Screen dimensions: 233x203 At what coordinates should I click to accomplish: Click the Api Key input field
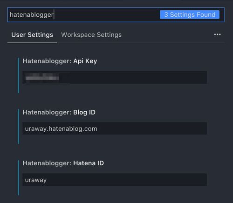pyautogui.click(x=115, y=77)
